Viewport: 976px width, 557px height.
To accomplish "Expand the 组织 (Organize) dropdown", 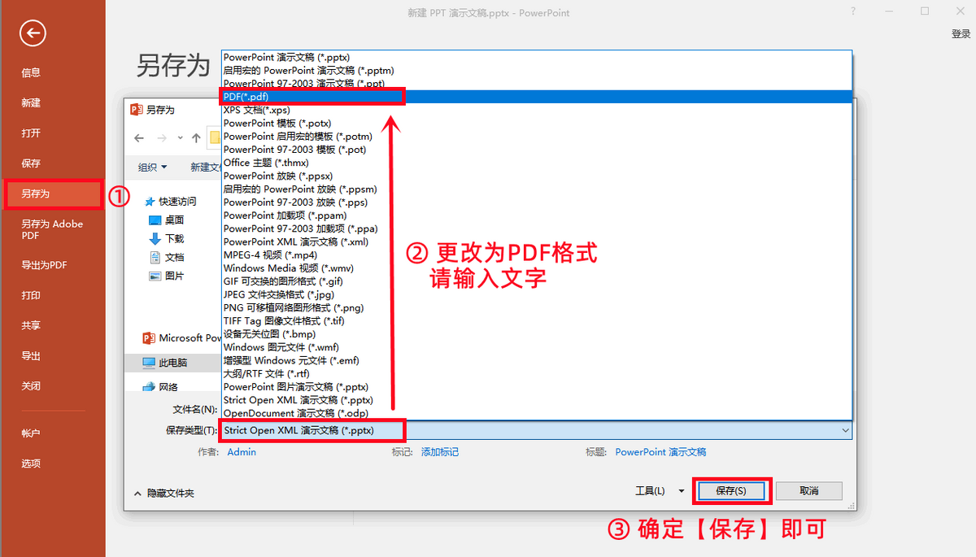I will pos(152,167).
